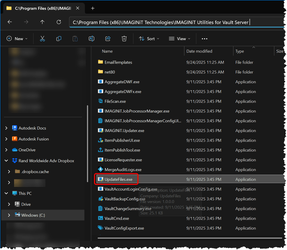Click in the address bar path field
This screenshot has width=287, height=250.
point(177,22)
